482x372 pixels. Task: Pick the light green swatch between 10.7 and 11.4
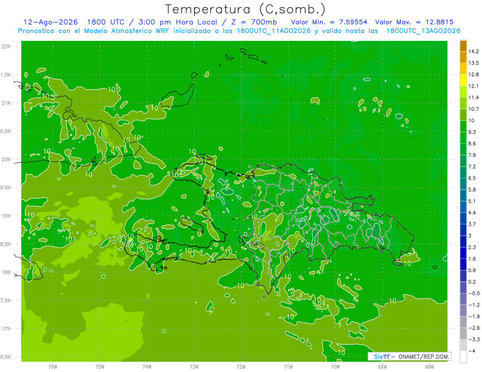click(x=463, y=104)
